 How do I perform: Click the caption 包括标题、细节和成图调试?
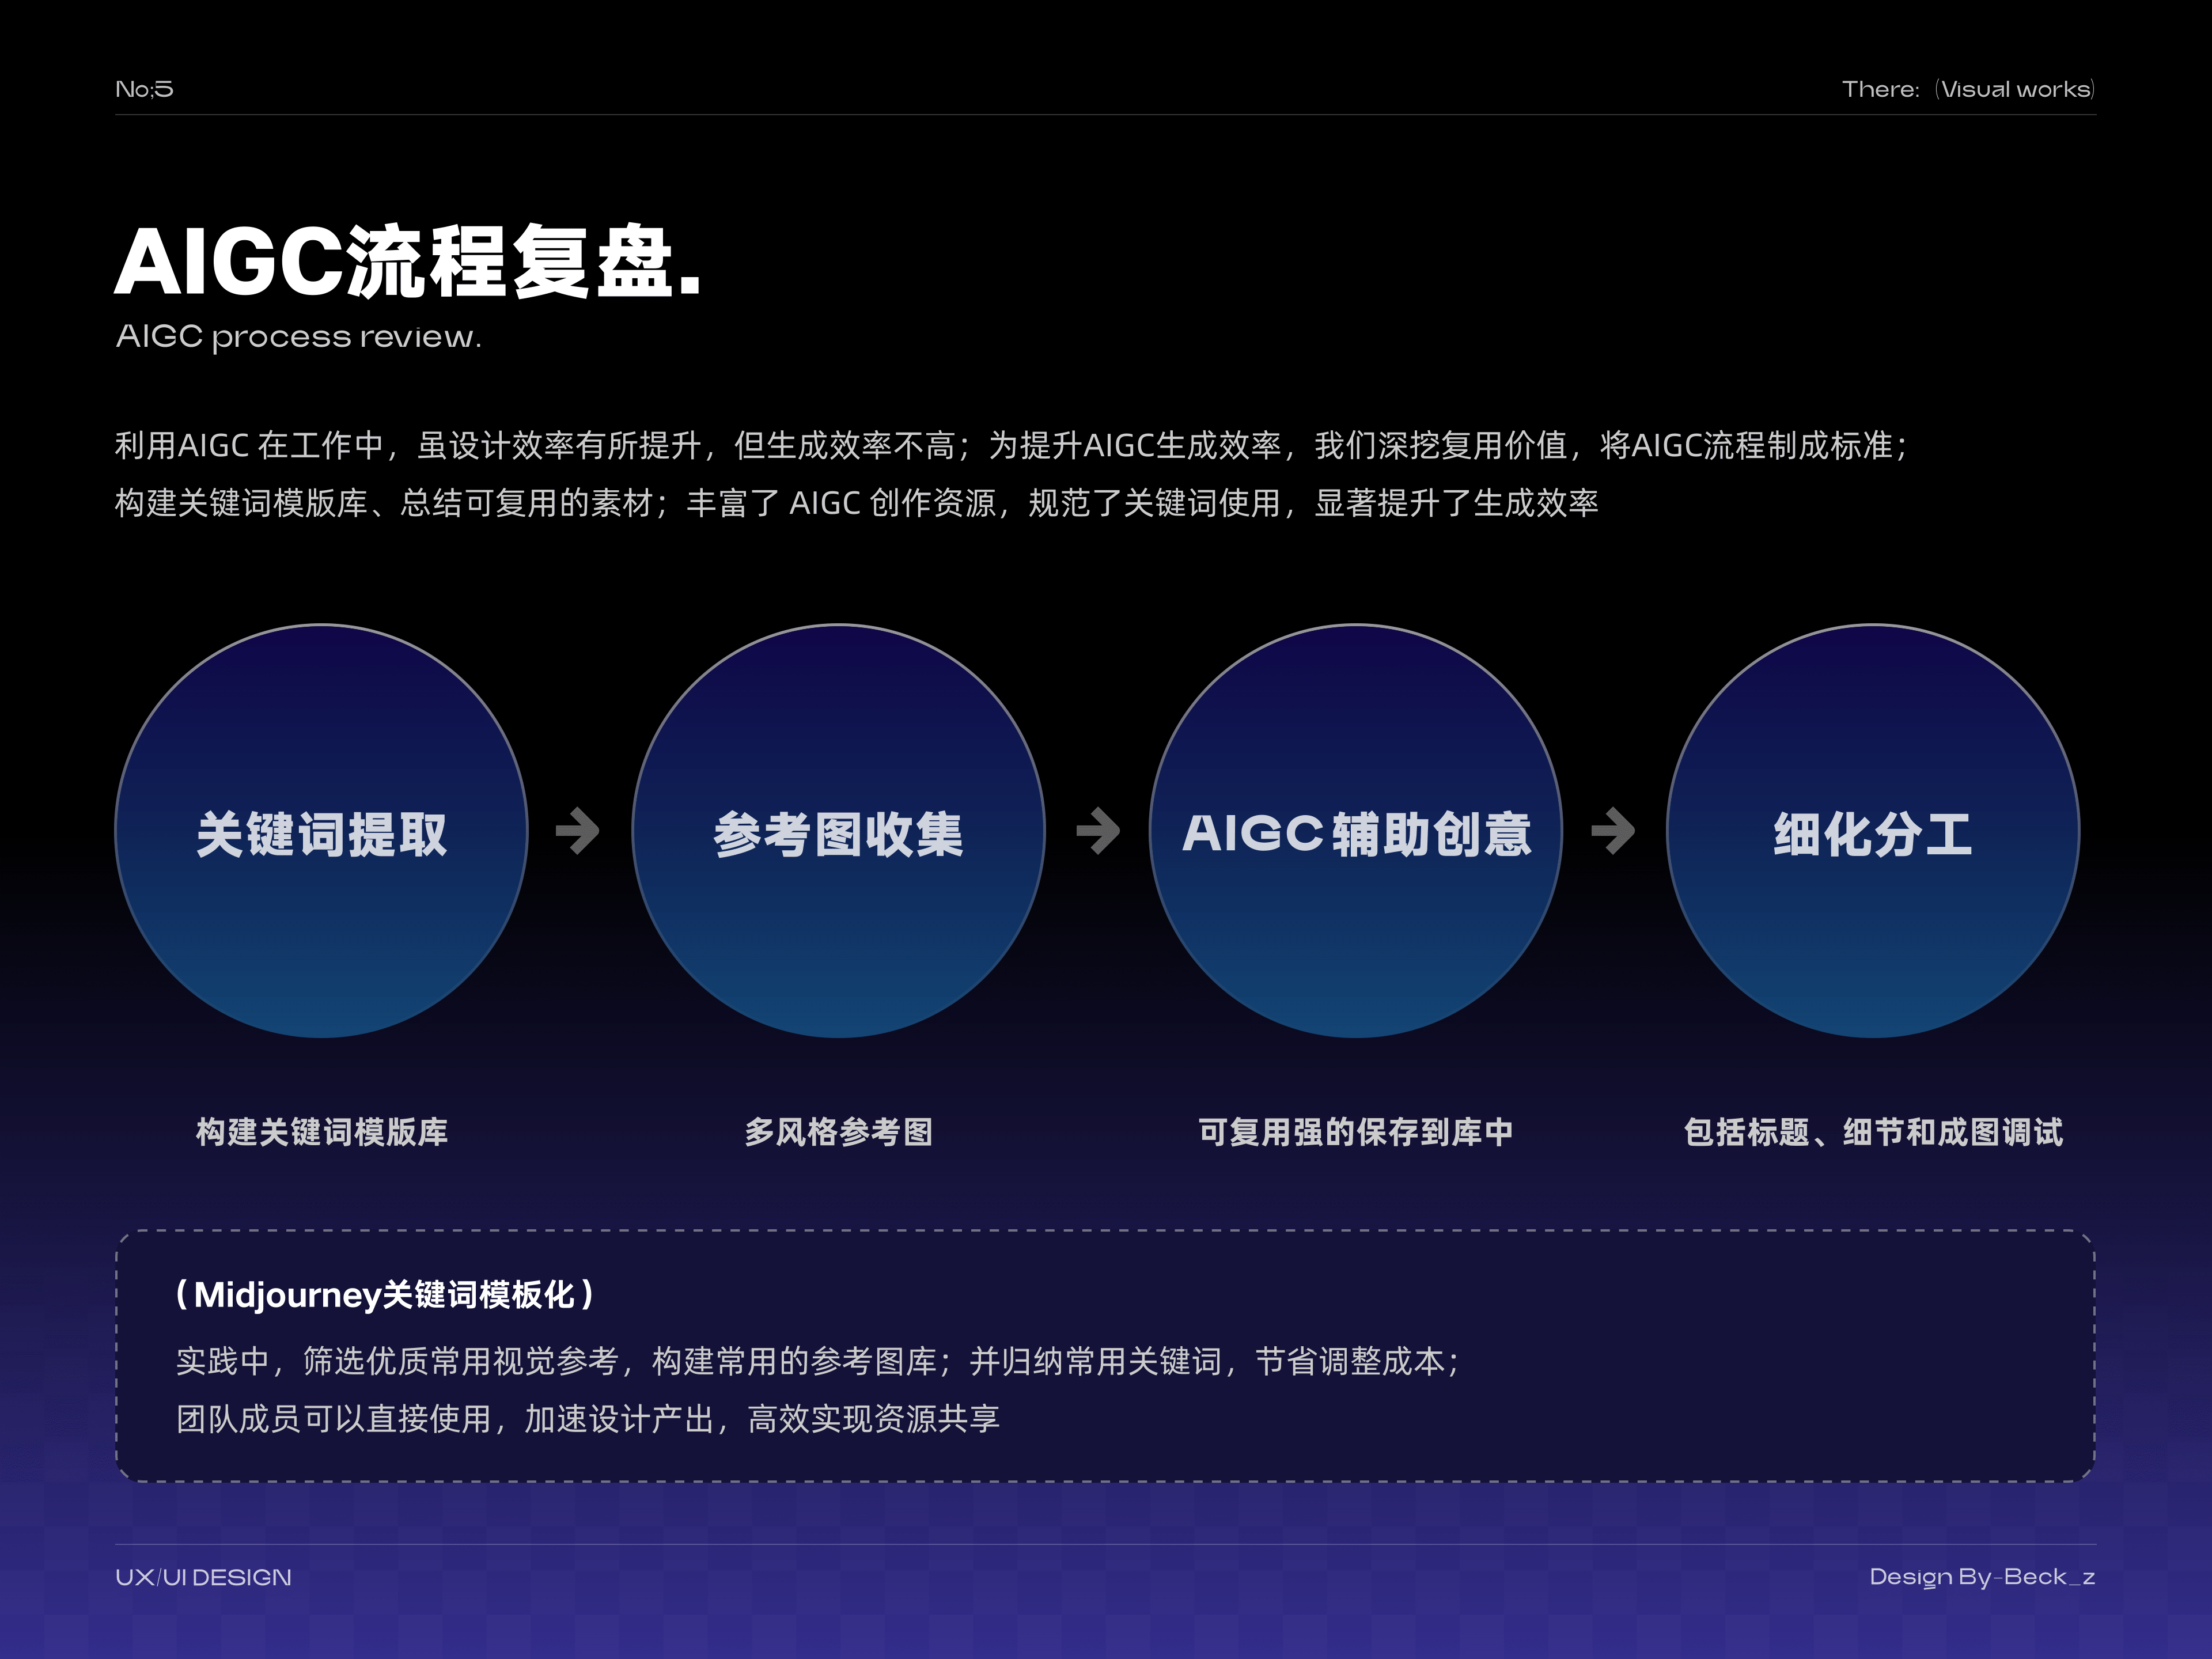tap(1873, 1132)
